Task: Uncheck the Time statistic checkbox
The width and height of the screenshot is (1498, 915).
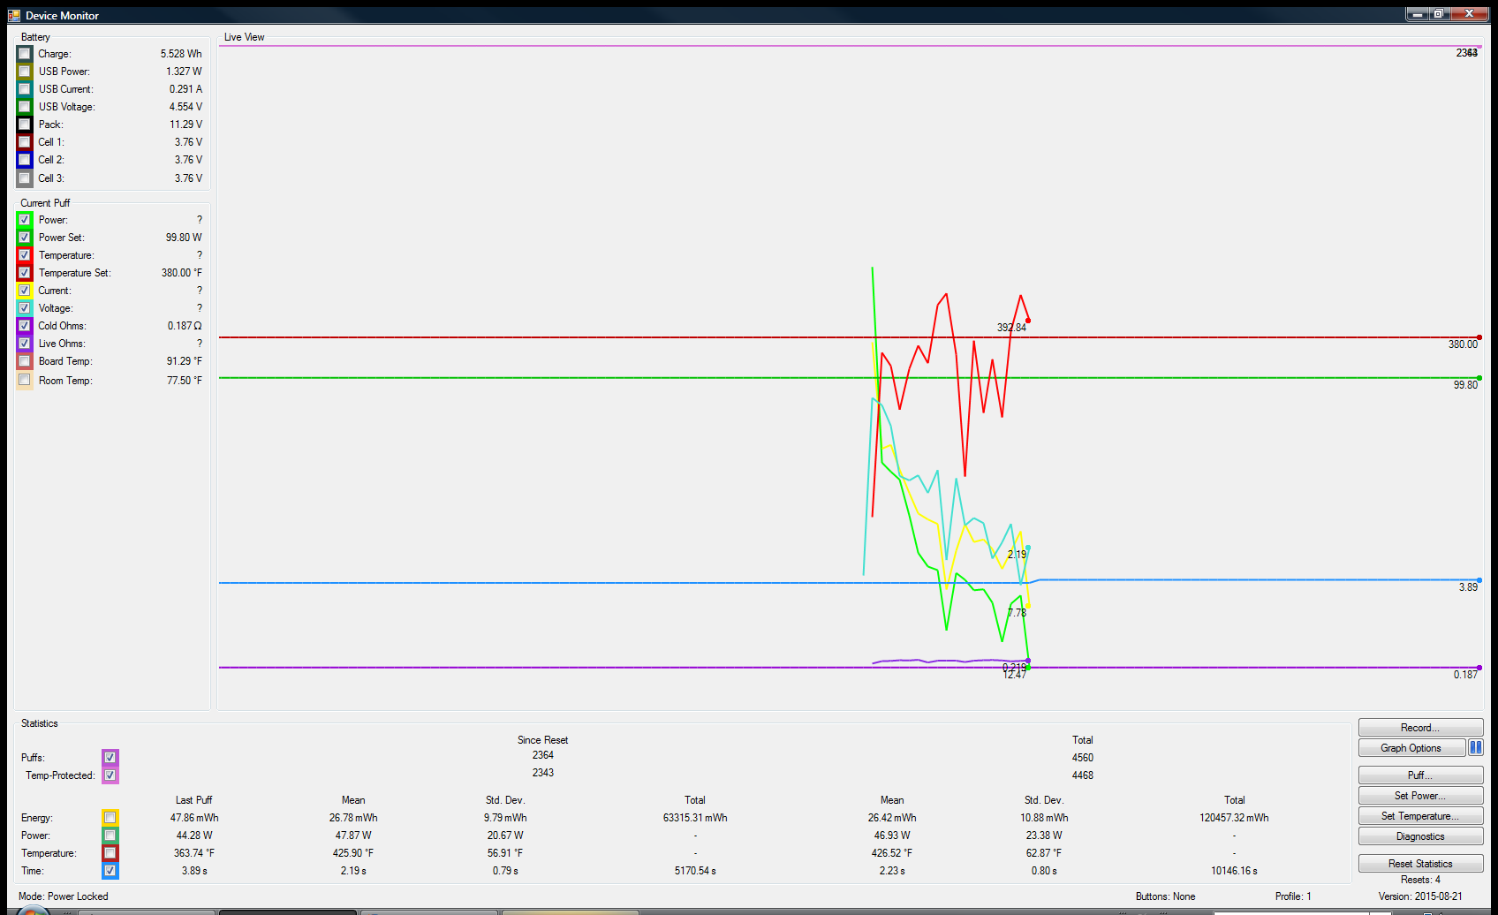Action: coord(110,871)
